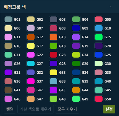Choose the G14 violet swatch
The image size is (119, 116).
coord(76,37)
